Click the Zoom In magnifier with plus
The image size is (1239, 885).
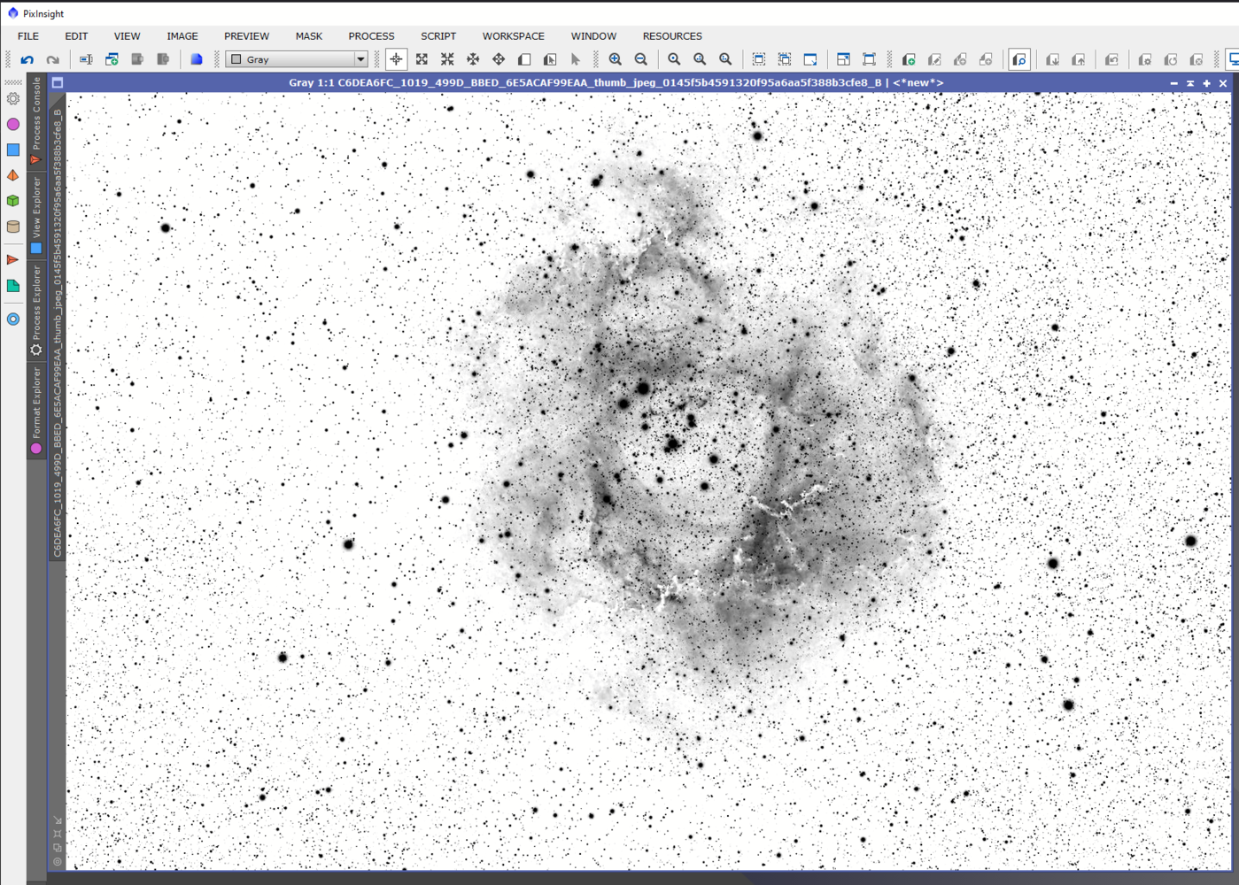(616, 59)
